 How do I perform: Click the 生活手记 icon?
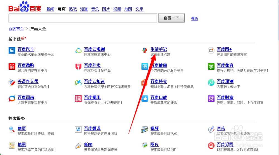[x=145, y=50]
